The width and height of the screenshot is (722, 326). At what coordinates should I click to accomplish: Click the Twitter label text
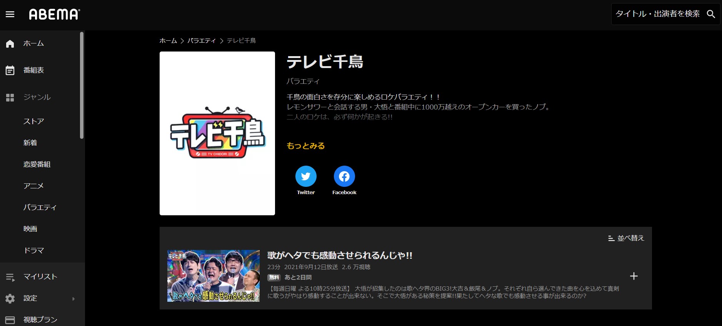click(306, 193)
